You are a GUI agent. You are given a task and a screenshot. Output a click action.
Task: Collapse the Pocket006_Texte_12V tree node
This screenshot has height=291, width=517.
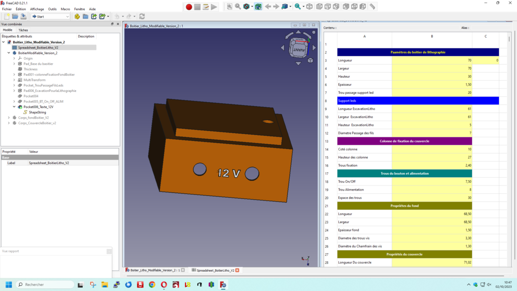(14, 107)
